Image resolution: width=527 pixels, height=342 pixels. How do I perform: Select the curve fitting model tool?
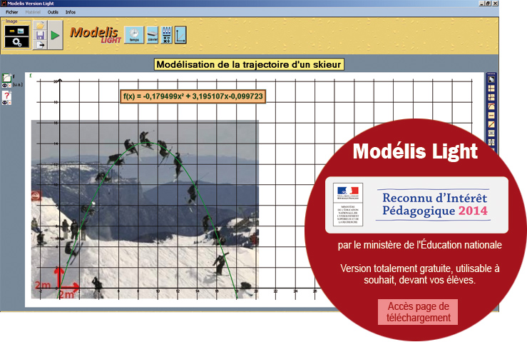491,106
